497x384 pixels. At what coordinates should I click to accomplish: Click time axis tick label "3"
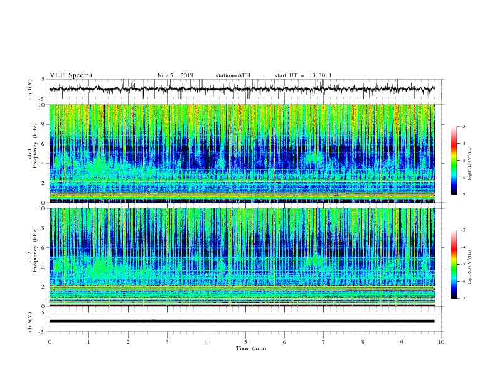[167, 342]
